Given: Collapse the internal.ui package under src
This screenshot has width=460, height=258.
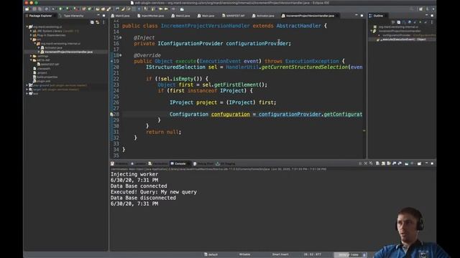Looking at the screenshot, I should tap(35, 43).
